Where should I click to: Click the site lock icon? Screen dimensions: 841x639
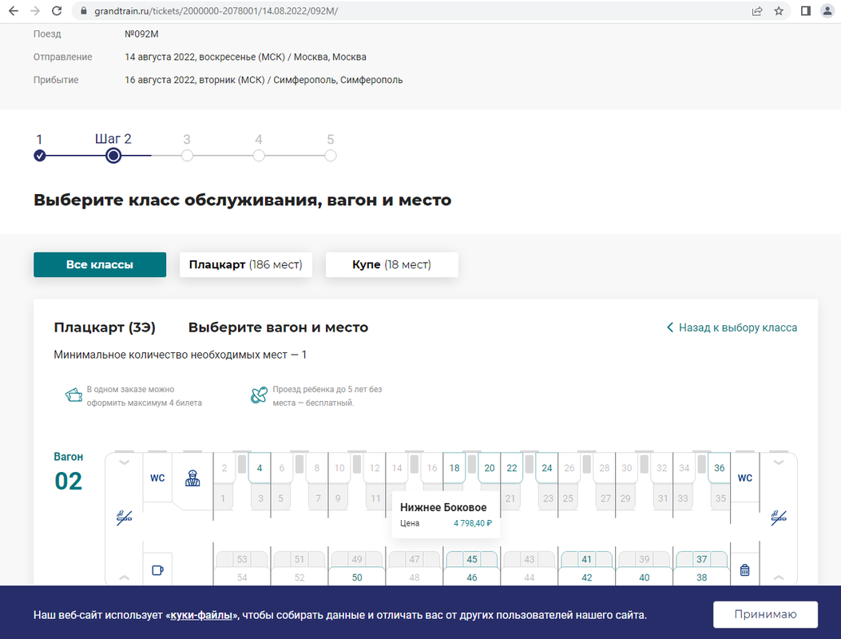click(x=83, y=10)
